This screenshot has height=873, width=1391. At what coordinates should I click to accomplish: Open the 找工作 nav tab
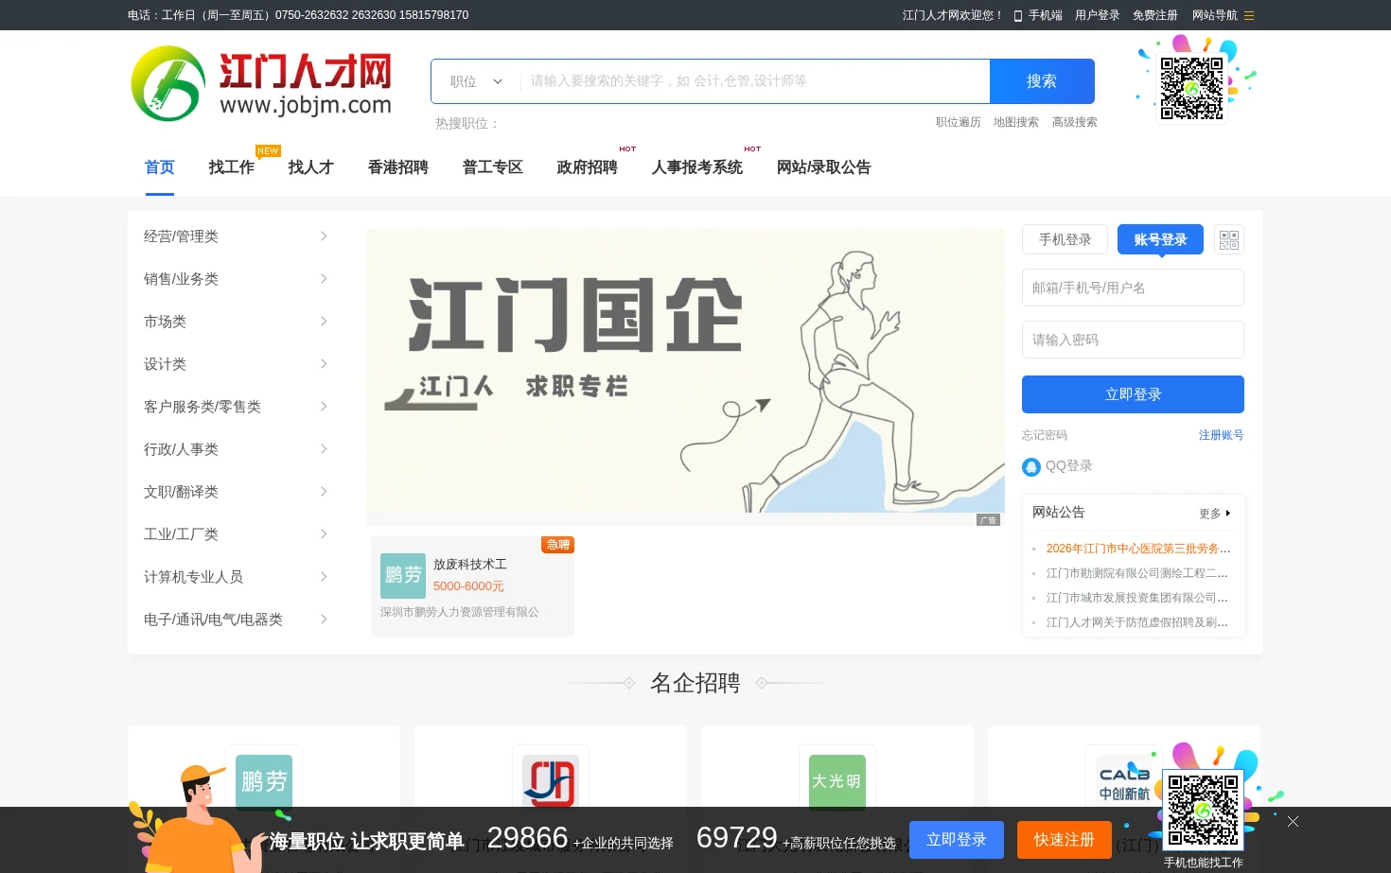pos(232,167)
